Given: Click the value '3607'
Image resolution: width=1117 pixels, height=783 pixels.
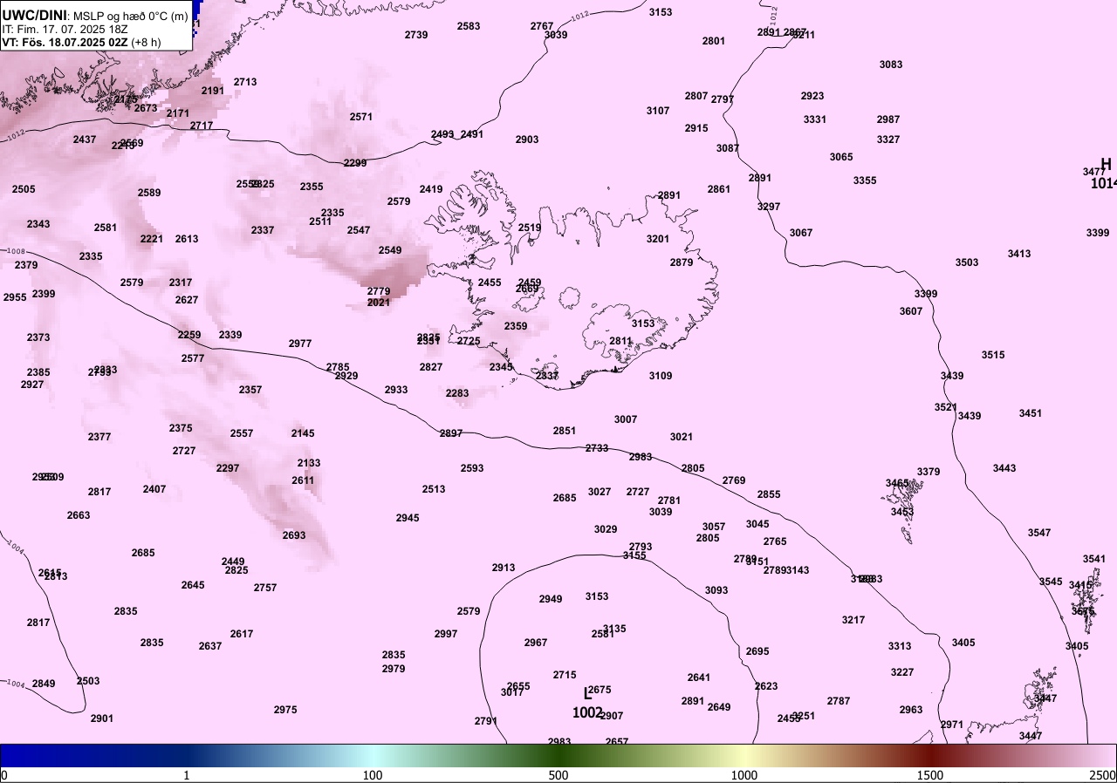Looking at the screenshot, I should tap(911, 311).
